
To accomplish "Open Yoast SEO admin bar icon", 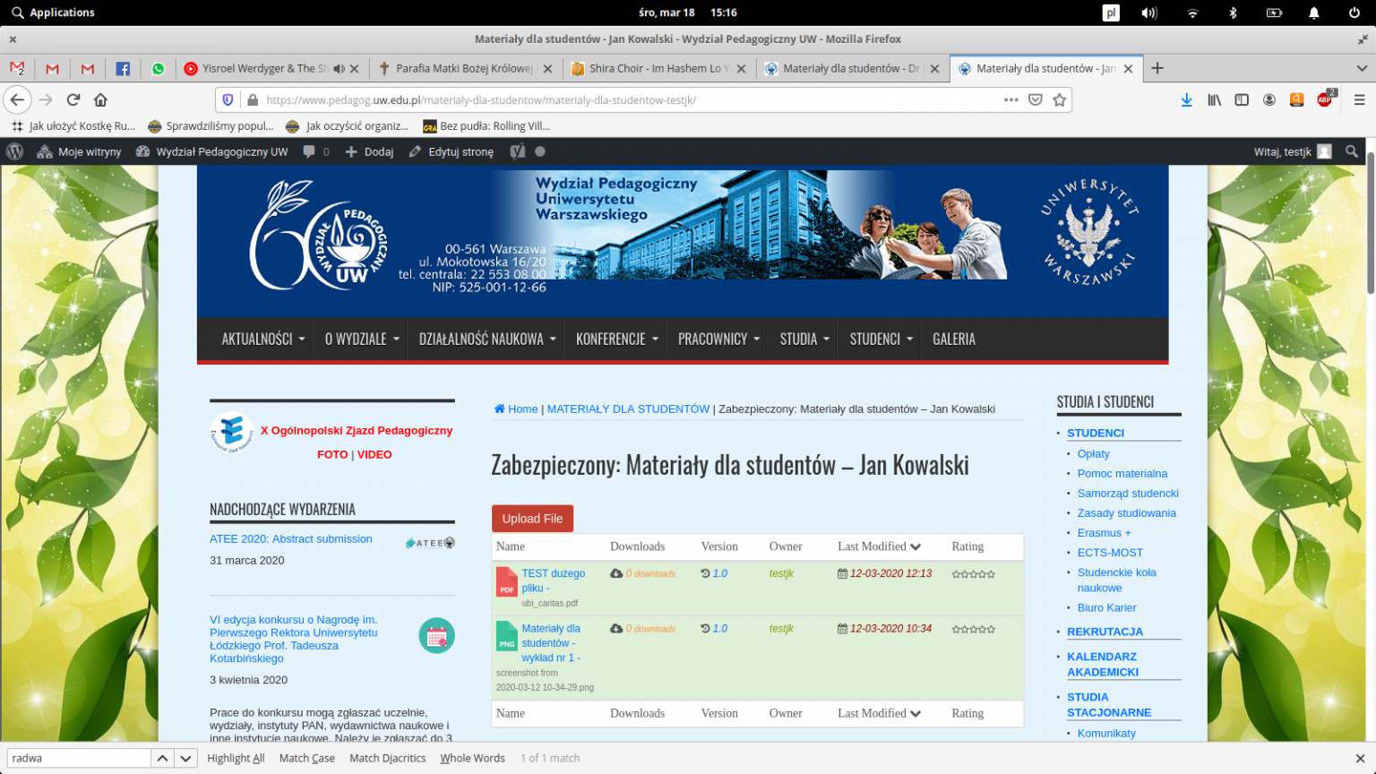I will (x=518, y=151).
